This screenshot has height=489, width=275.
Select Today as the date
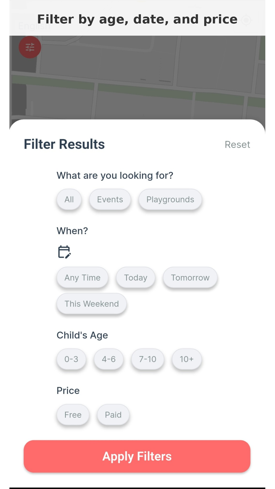click(135, 278)
